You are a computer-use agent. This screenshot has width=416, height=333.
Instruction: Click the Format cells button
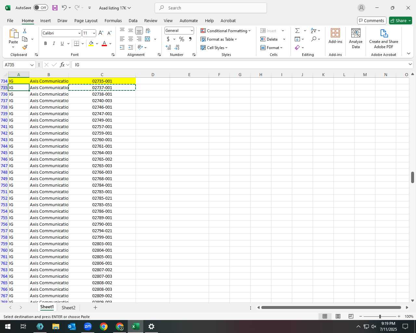pos(271,47)
